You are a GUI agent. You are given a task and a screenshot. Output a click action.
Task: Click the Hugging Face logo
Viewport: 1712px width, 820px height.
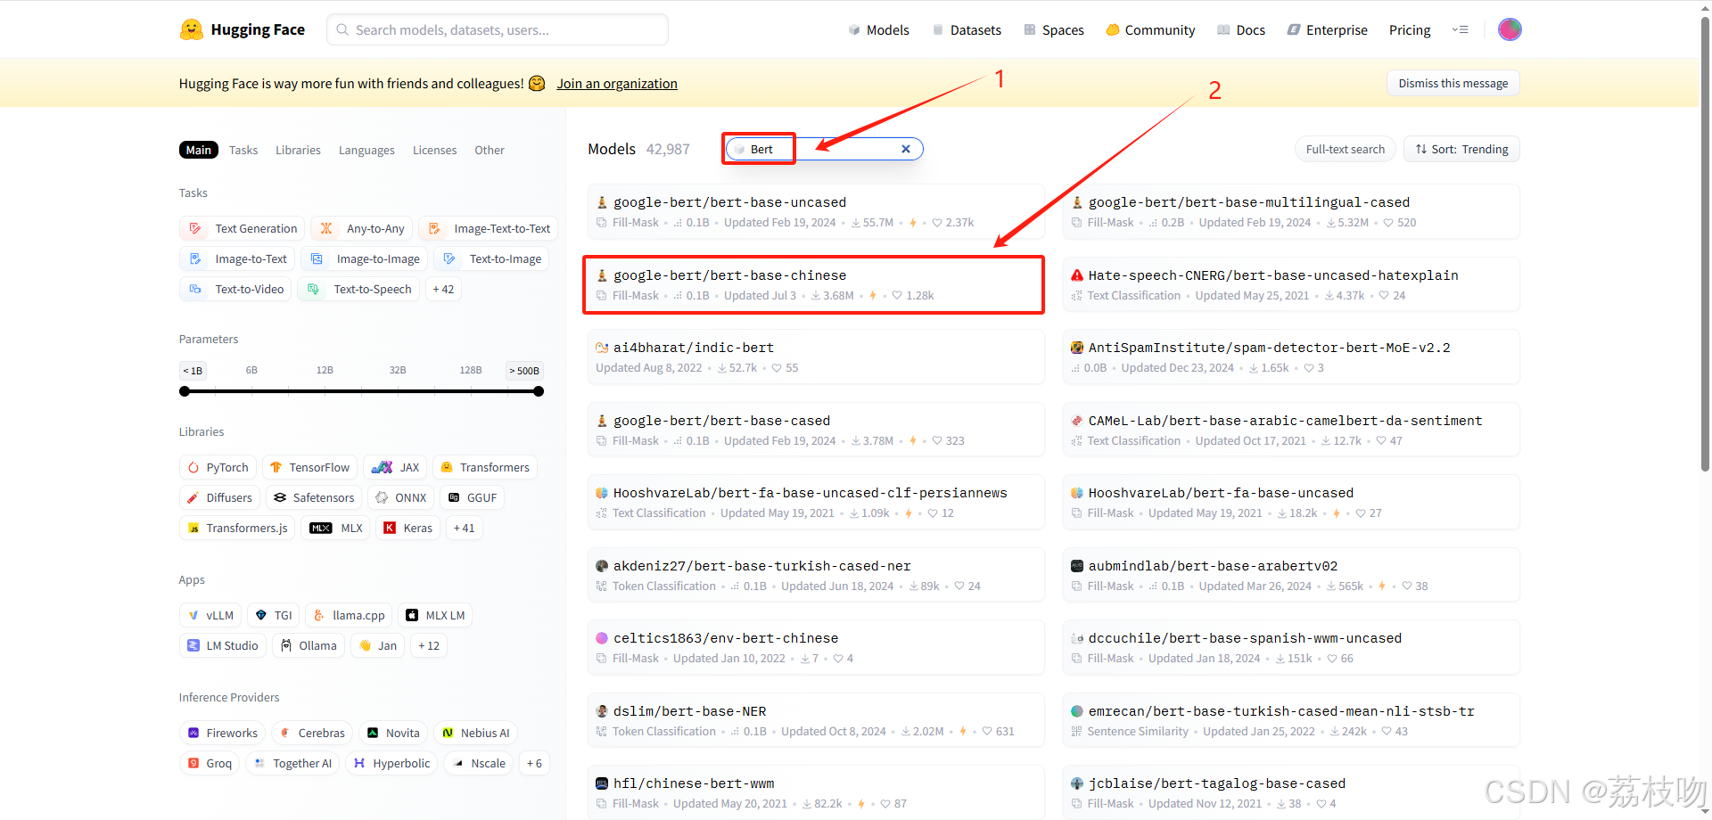[242, 29]
